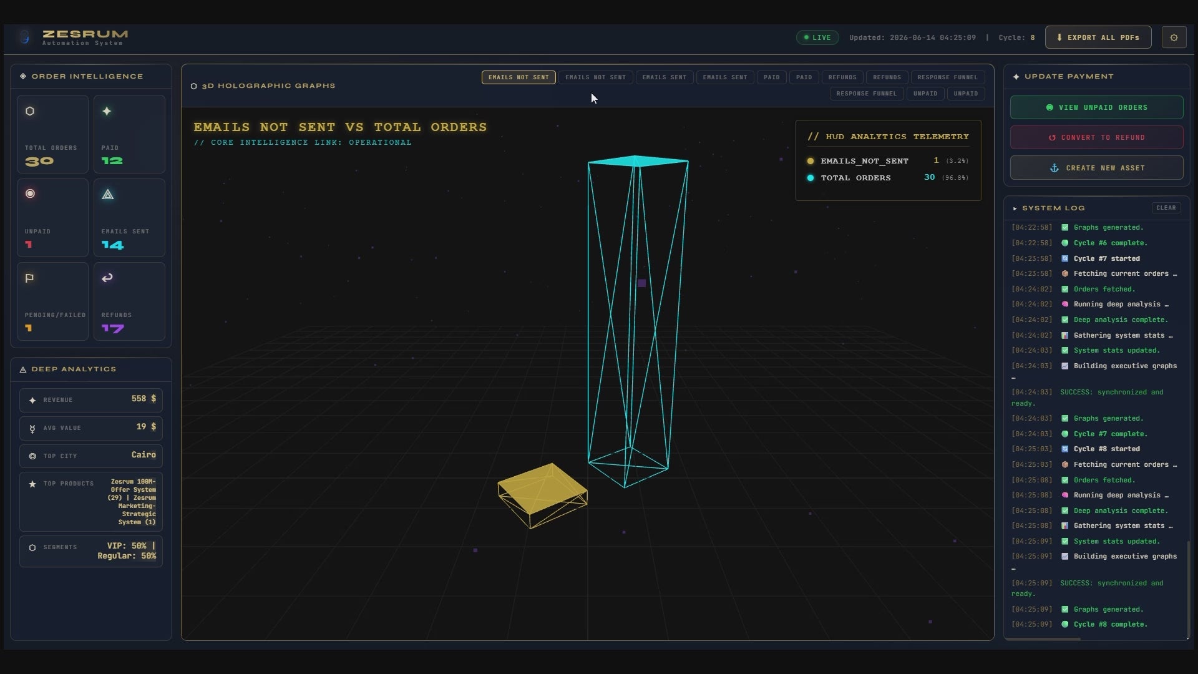Click the Refunds return-arrow icon
The width and height of the screenshot is (1198, 674).
(x=107, y=278)
